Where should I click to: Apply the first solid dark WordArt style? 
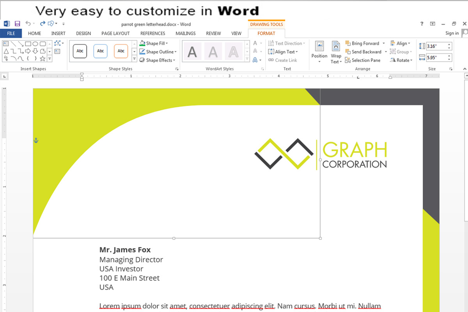pos(192,51)
